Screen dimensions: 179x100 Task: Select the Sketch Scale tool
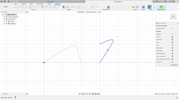click(x=79, y=7)
